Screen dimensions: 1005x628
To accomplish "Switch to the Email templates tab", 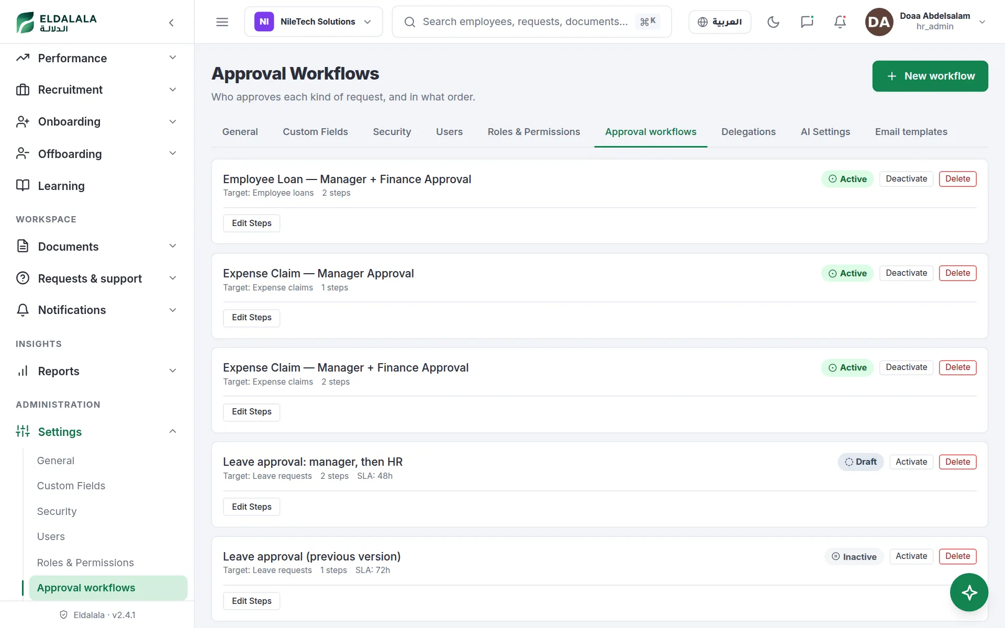I will coord(911,132).
